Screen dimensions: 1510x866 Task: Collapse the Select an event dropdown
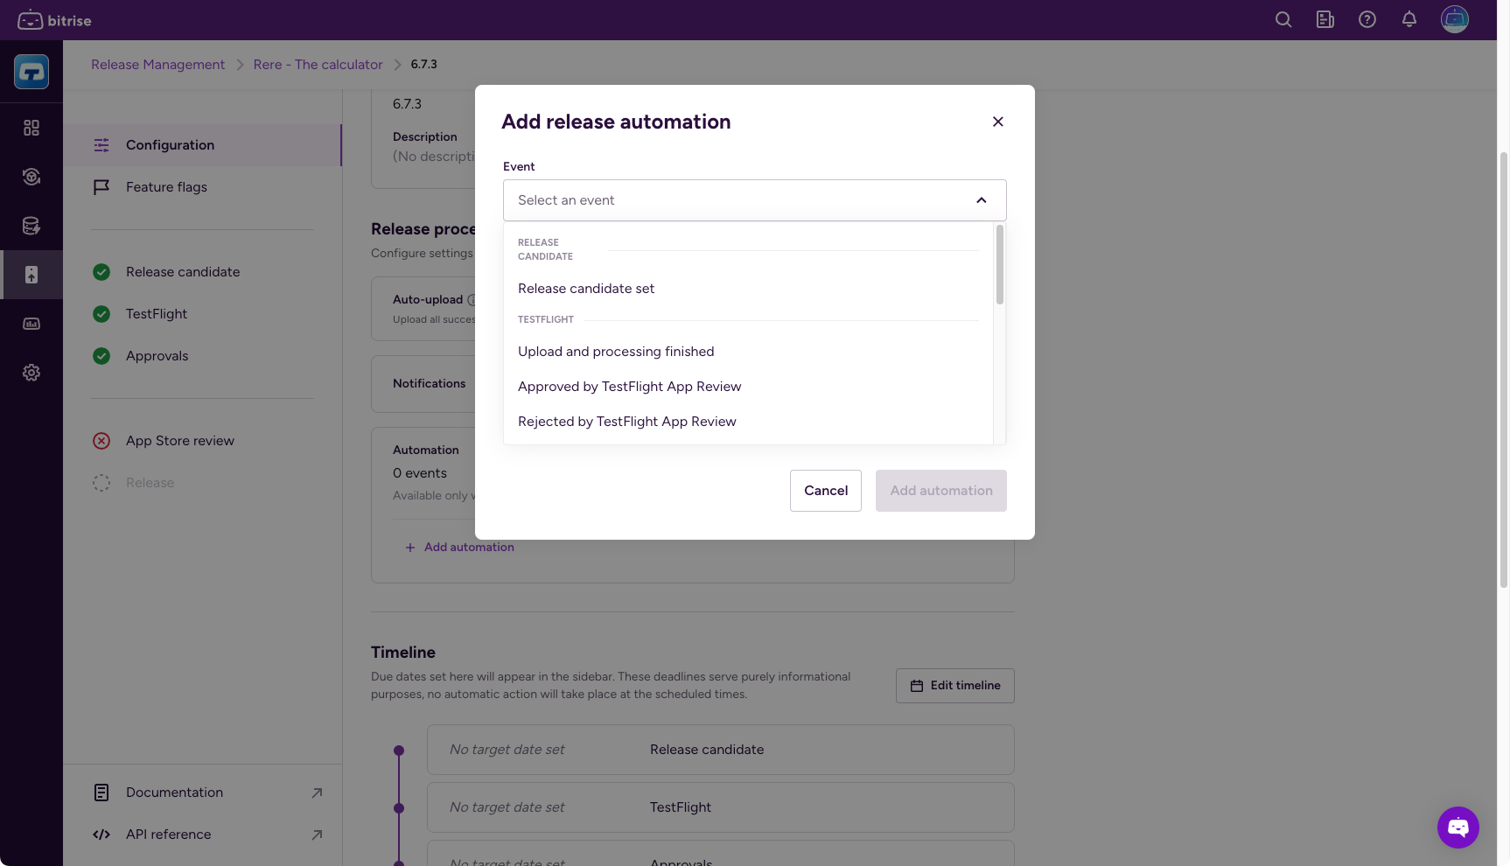pos(981,200)
